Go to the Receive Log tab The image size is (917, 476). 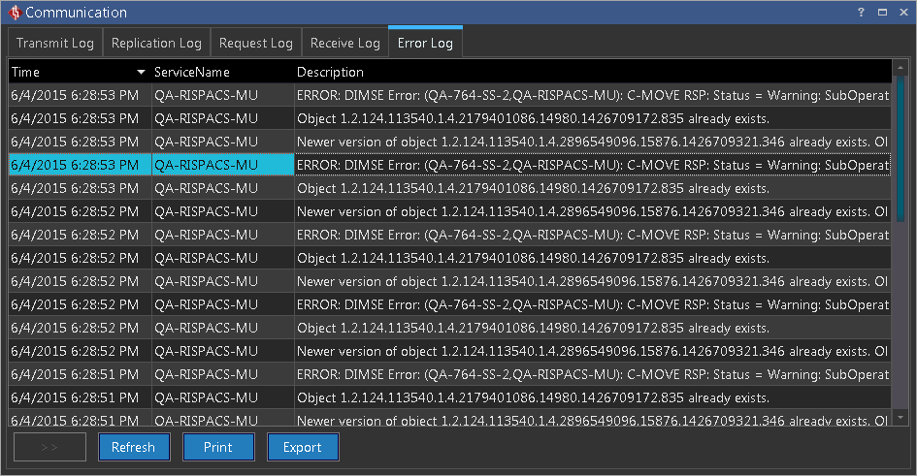tap(344, 44)
